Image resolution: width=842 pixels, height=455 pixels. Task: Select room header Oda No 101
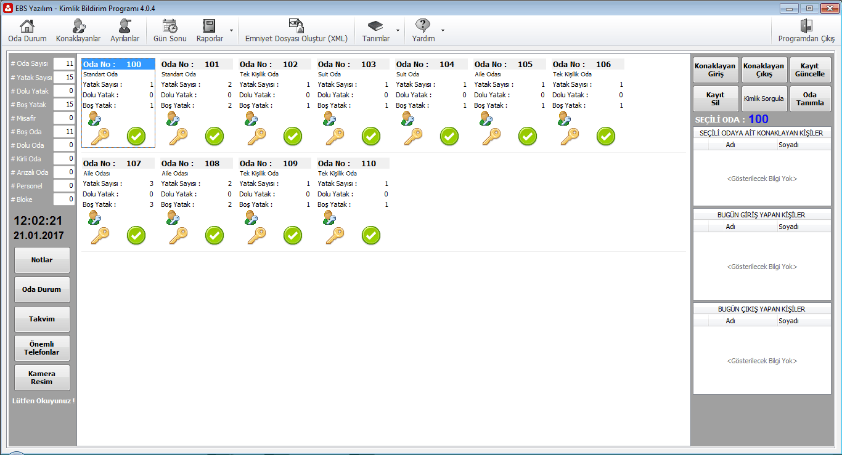197,64
